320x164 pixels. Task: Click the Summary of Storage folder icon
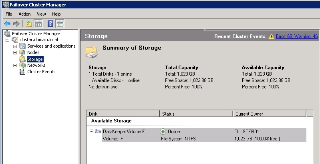(x=91, y=52)
